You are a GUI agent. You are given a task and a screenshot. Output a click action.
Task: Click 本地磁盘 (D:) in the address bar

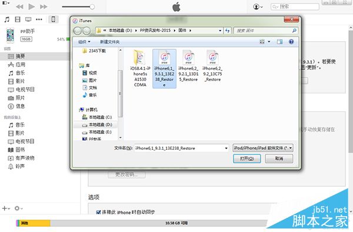coord(121,31)
